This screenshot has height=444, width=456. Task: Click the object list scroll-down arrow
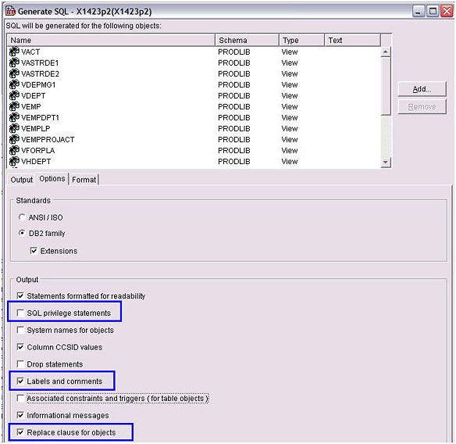click(x=386, y=162)
